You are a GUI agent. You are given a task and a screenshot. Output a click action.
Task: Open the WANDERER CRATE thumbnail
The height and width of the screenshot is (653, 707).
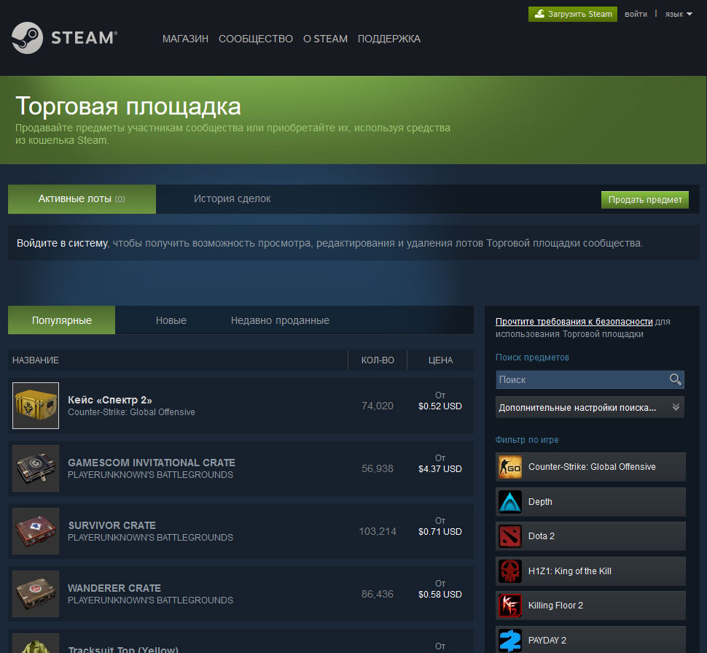pyautogui.click(x=36, y=594)
